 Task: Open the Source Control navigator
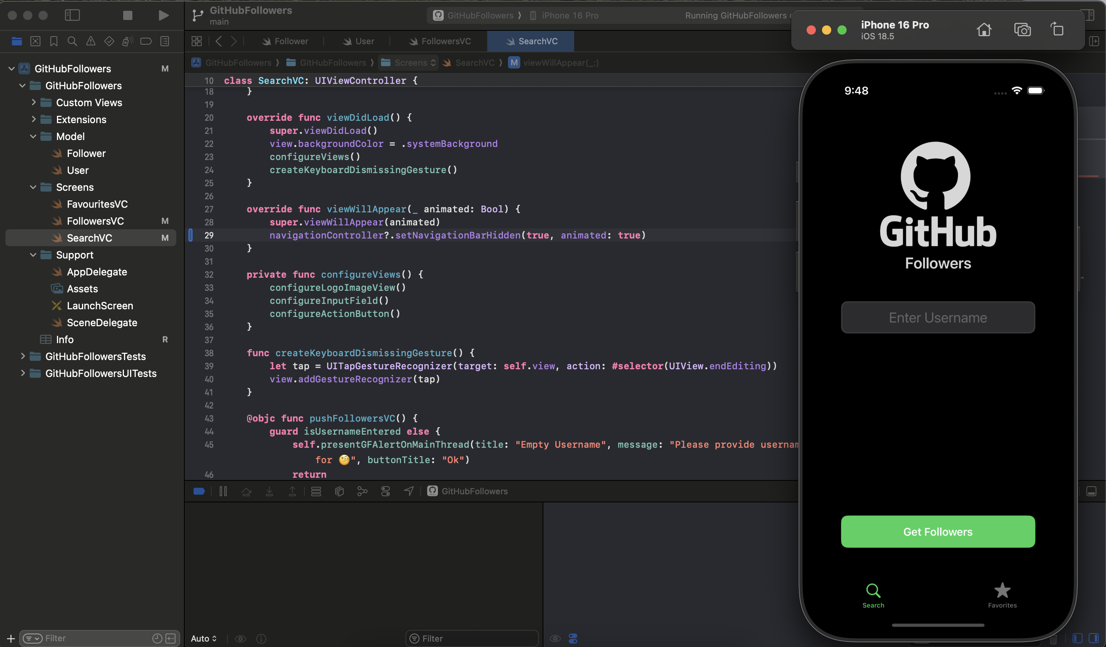35,41
